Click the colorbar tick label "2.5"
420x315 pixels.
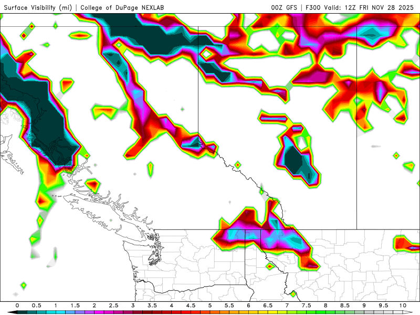click(113, 306)
